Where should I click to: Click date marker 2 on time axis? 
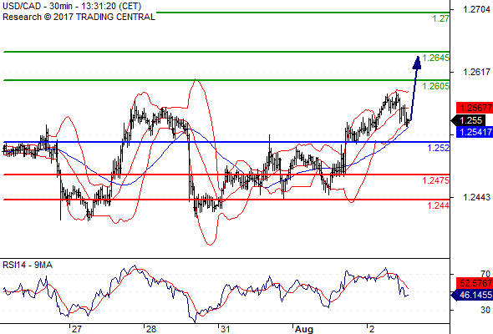click(372, 329)
